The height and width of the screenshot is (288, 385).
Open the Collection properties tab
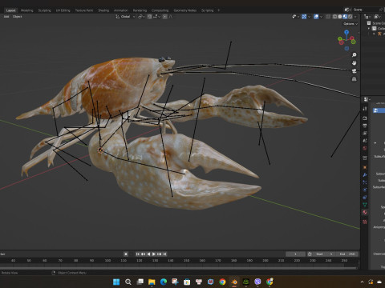pyautogui.click(x=365, y=158)
